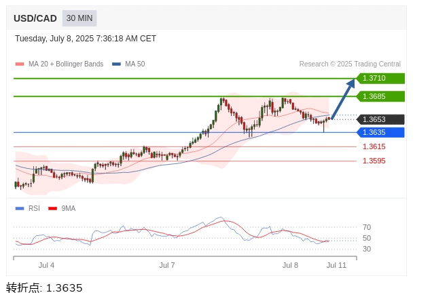Click the 转折点: 1.3635 pivot caption
The width and height of the screenshot is (432, 299).
44,288
